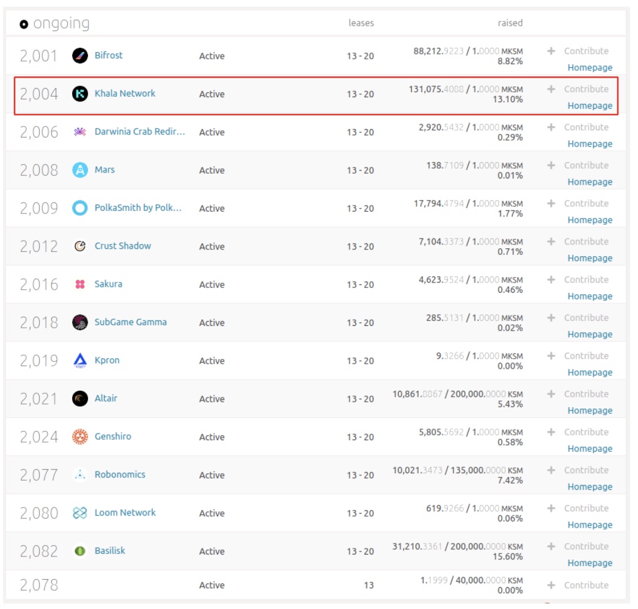
Task: Select Darwinia Crab Redir… name link
Action: tap(139, 131)
